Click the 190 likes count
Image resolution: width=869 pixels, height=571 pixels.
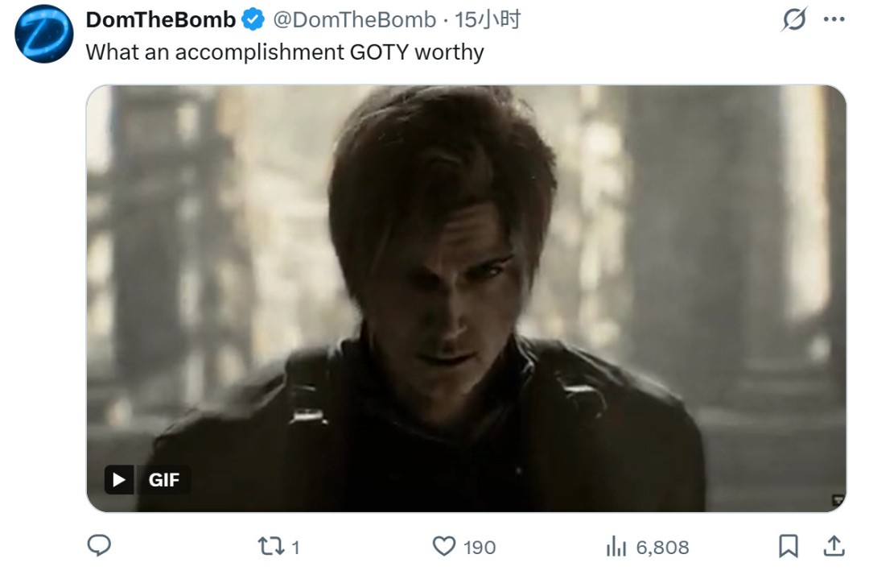coord(480,548)
